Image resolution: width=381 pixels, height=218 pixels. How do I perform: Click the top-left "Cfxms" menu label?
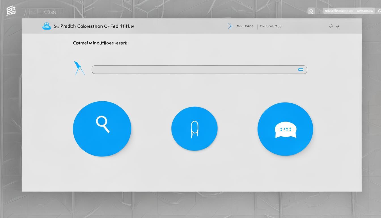50,12
